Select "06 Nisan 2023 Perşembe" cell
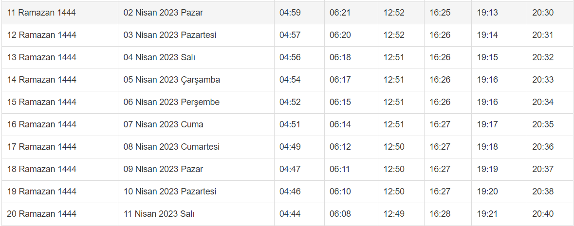The height and width of the screenshot is (226, 574). 171,102
